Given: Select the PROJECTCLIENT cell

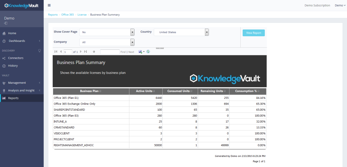Looking at the screenshot, I should click(64, 140).
